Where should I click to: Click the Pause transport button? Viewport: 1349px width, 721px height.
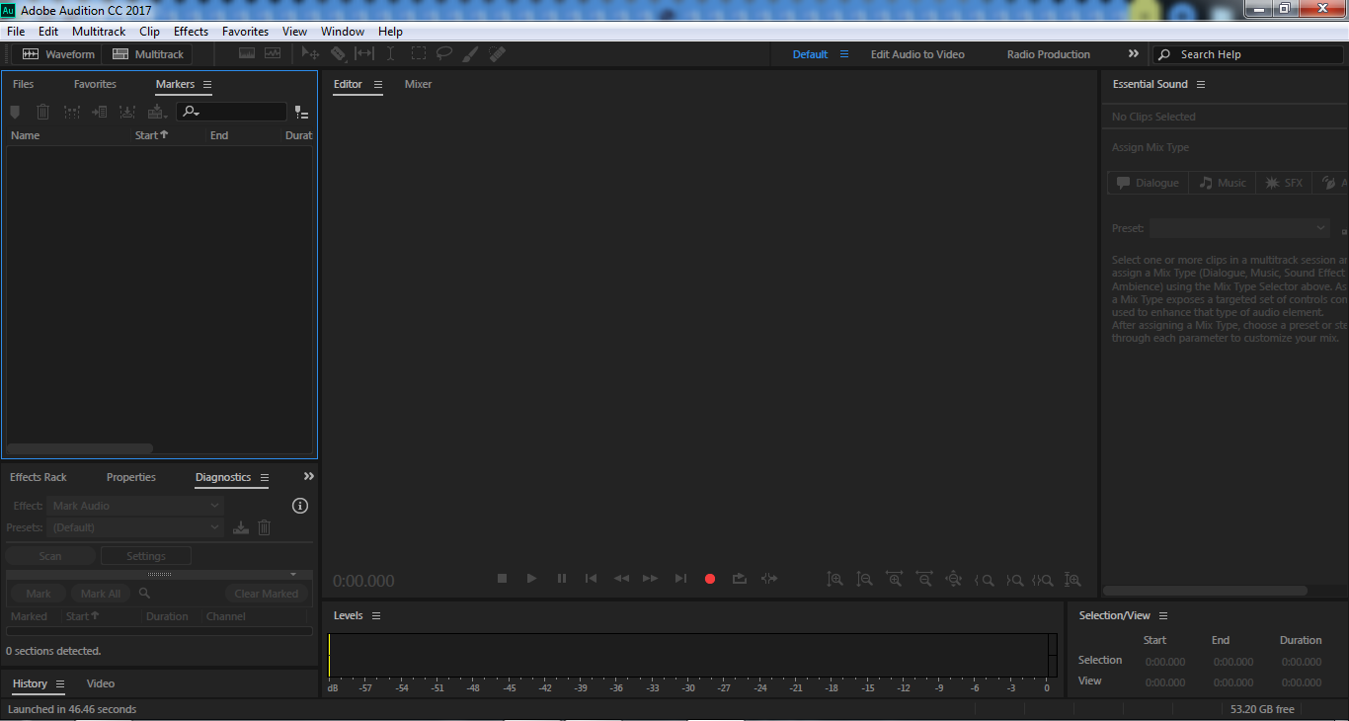click(x=562, y=579)
